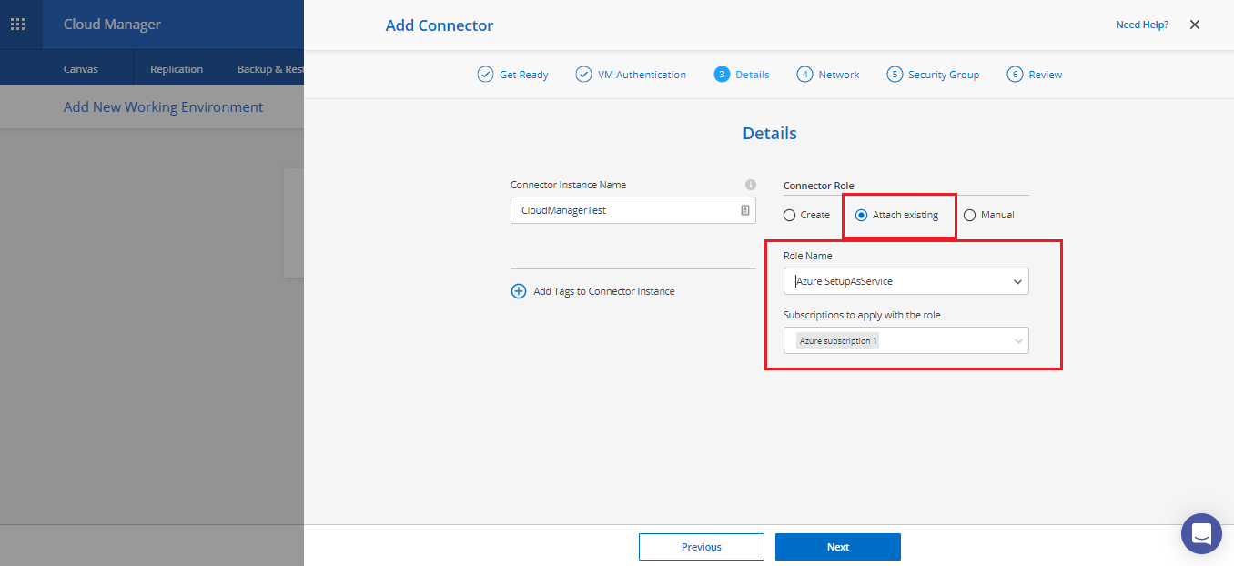1234x566 pixels.
Task: Open the app grid menu icon
Action: point(17,25)
